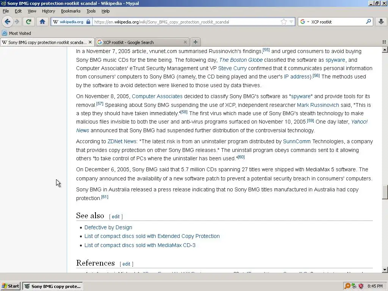Click the padlock site security icon
Screen dimensions: 388x291
click(88, 22)
